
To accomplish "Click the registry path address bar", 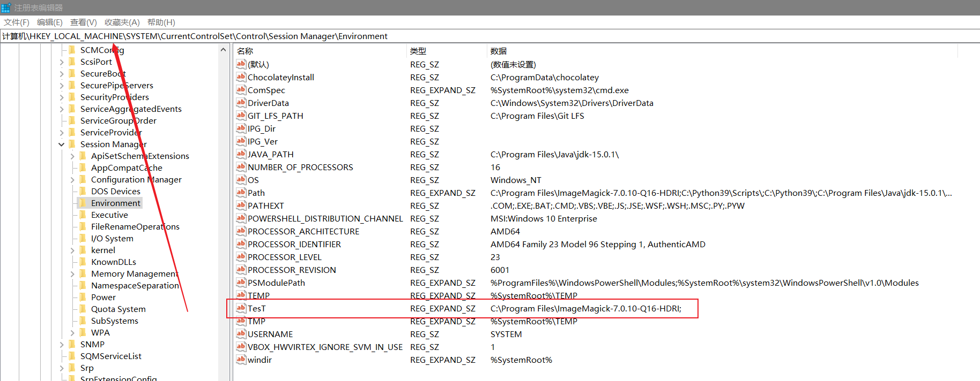I will click(482, 36).
